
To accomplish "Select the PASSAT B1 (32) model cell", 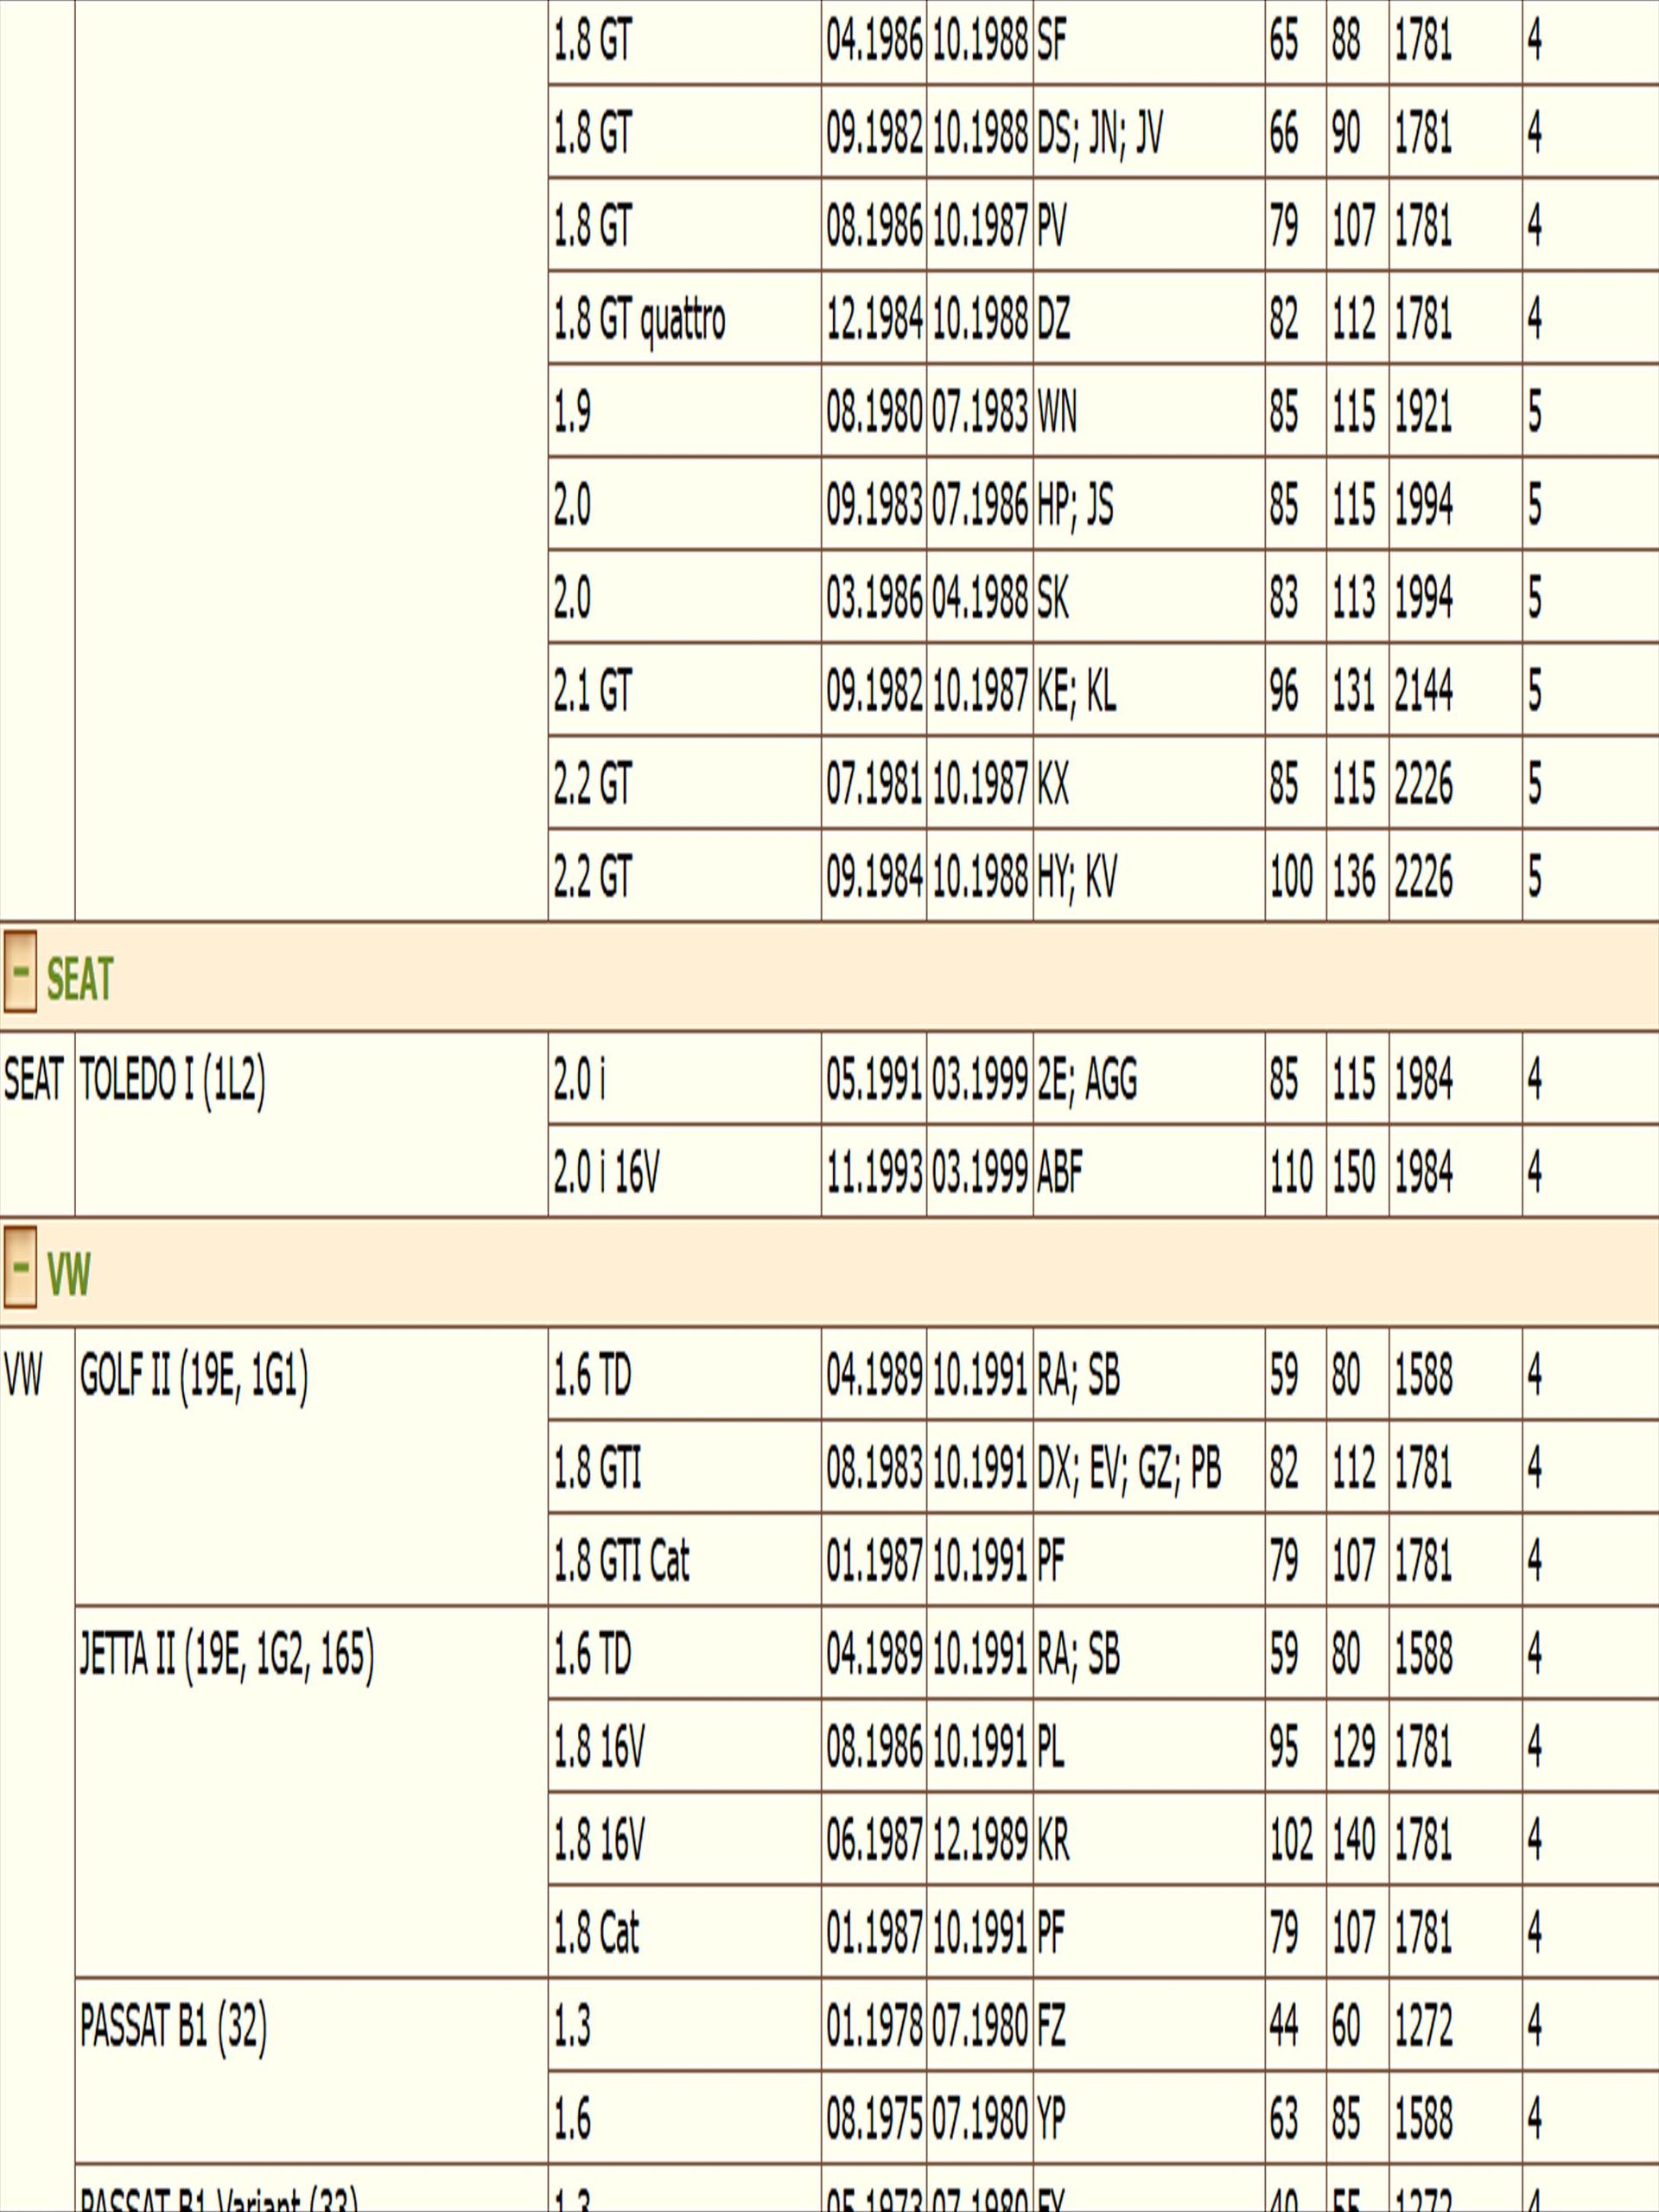I will (311, 2070).
